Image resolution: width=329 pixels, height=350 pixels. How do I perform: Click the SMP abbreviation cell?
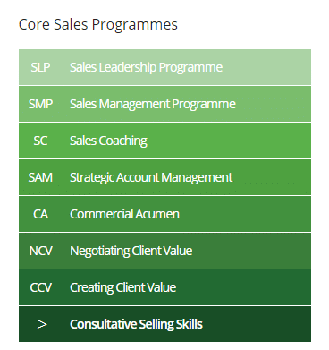click(x=40, y=104)
